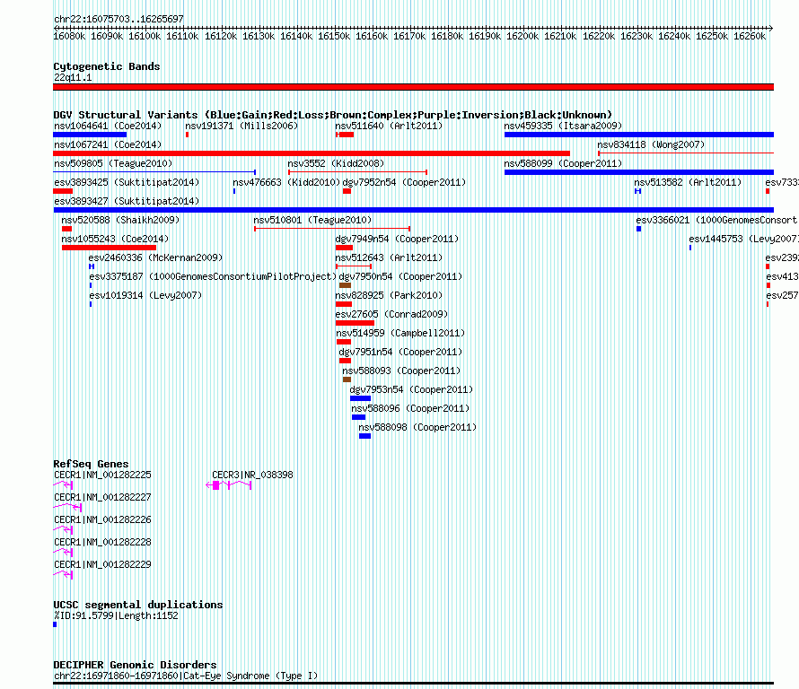Open Cat-Eye Syndrome (Type I) entry
This screenshot has width=799, height=689.
pos(186,676)
